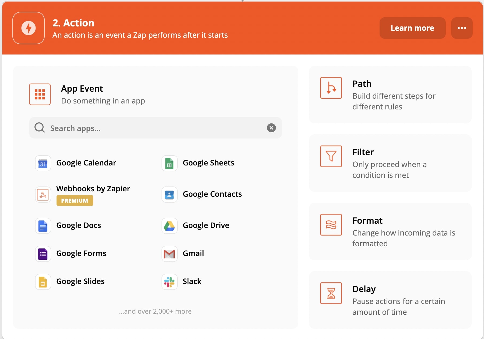Click the Format waves icon

tap(331, 225)
